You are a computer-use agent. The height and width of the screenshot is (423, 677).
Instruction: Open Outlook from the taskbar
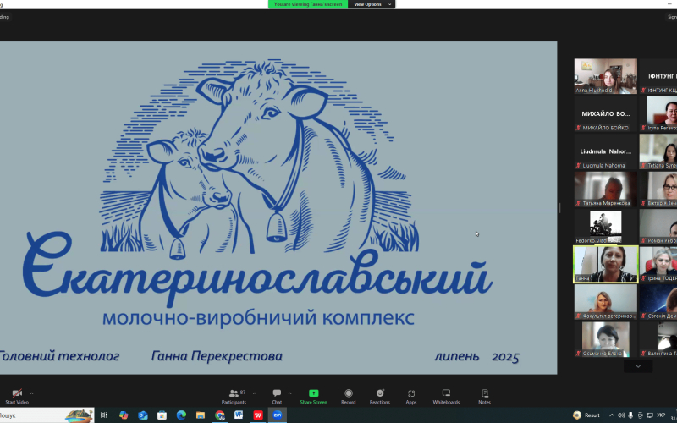coord(143,415)
